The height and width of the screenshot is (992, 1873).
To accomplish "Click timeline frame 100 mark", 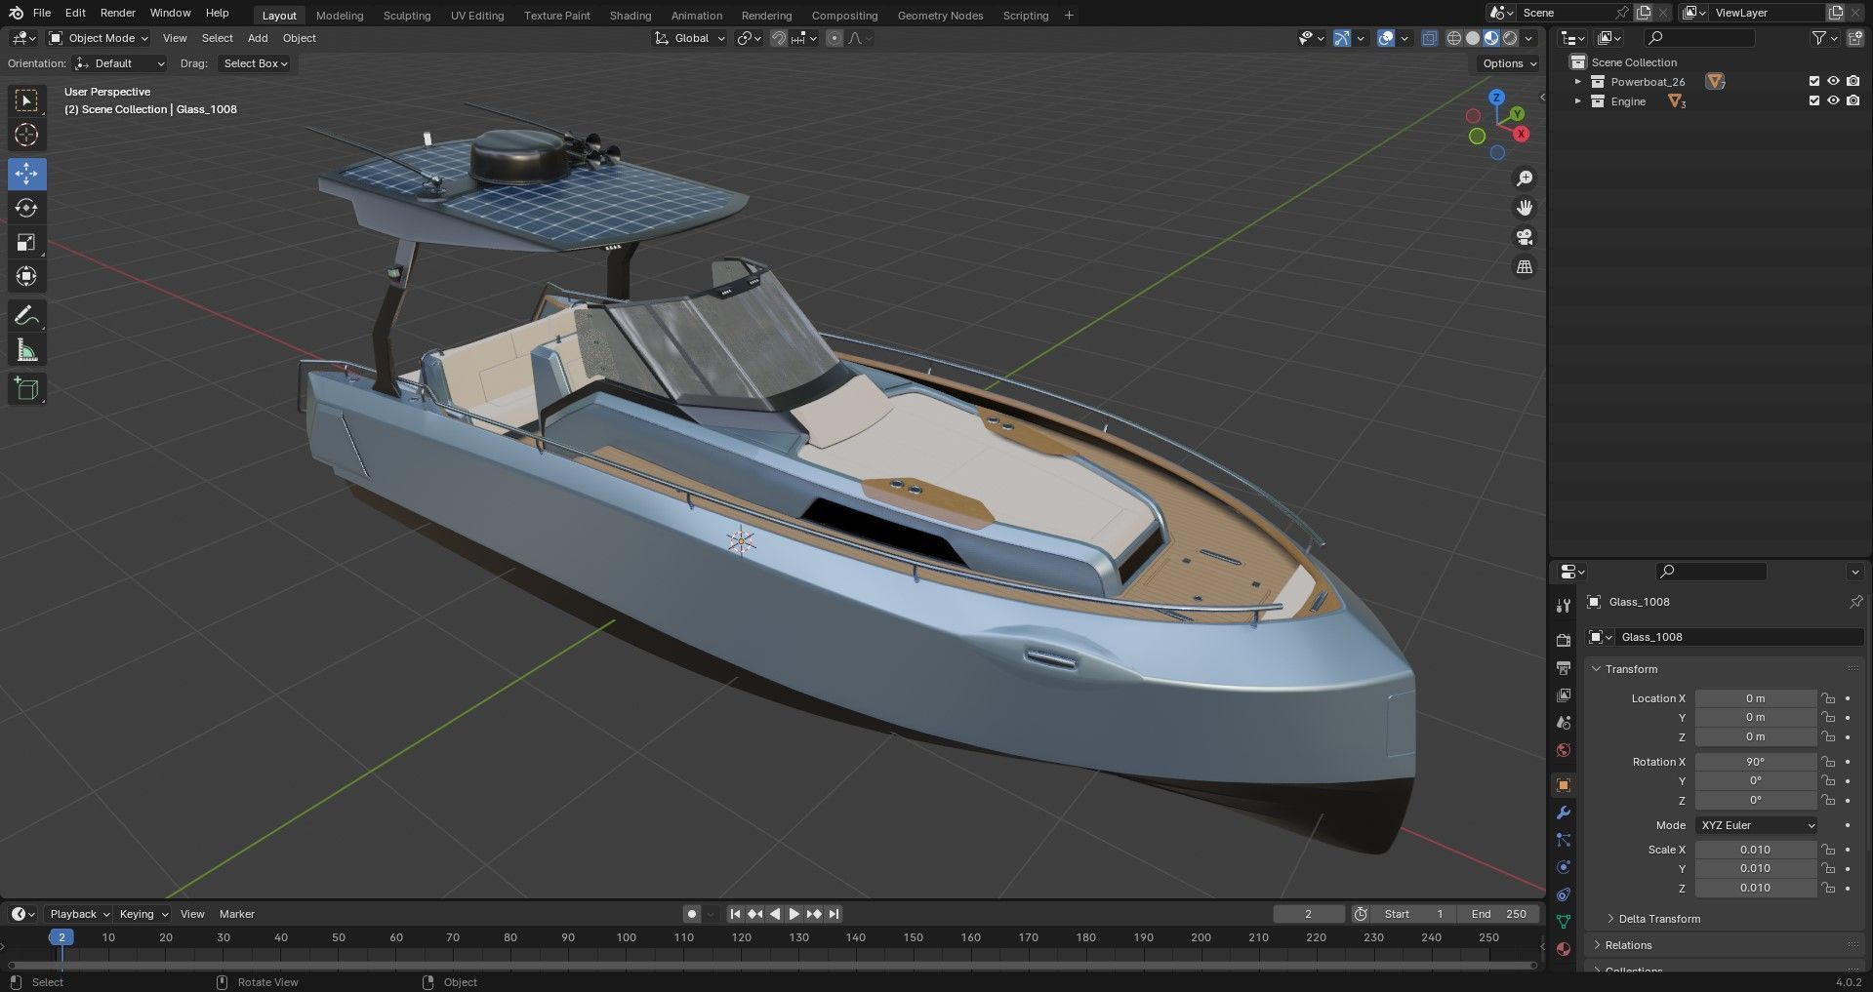I will [626, 937].
